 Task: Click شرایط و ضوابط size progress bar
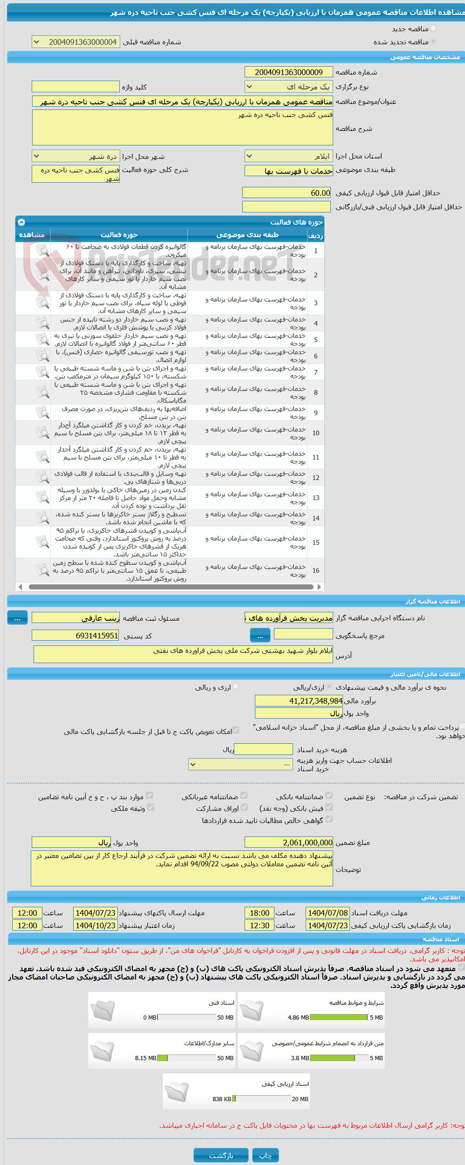[x=339, y=1017]
